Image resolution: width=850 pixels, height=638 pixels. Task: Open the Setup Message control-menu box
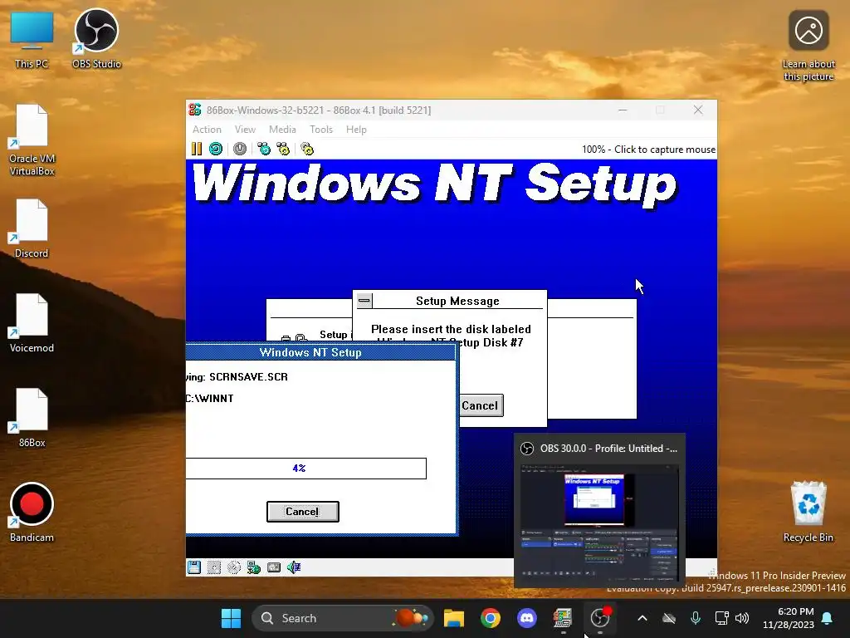364,300
